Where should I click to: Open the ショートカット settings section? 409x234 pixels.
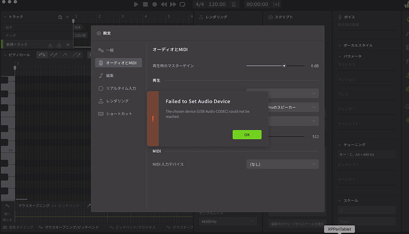(119, 114)
